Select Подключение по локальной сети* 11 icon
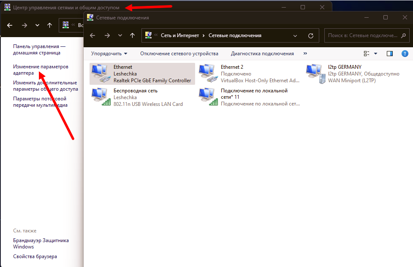Viewport: 413px width, 267px height. point(208,97)
